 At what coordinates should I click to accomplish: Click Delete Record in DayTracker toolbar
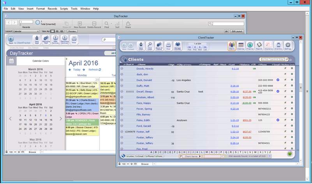[x=94, y=25]
